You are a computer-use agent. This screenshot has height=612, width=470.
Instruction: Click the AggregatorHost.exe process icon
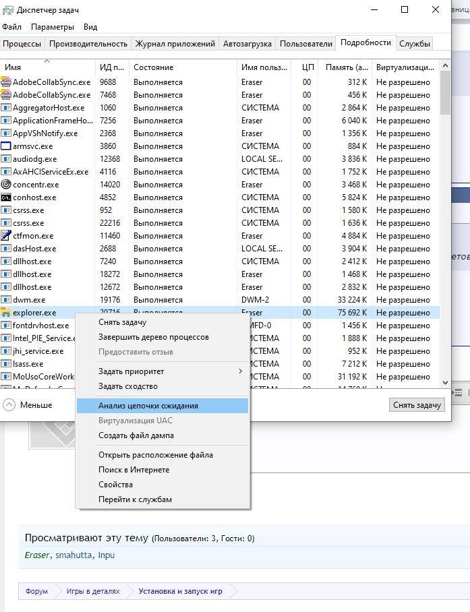(x=6, y=108)
